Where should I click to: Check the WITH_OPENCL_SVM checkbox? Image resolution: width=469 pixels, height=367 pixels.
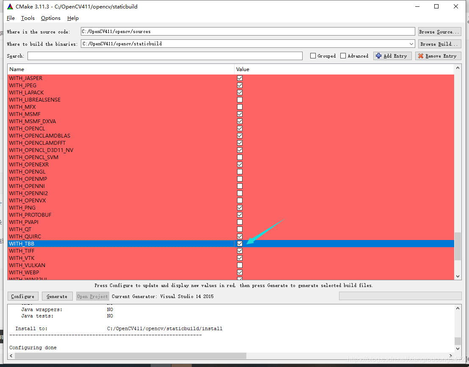click(x=240, y=157)
